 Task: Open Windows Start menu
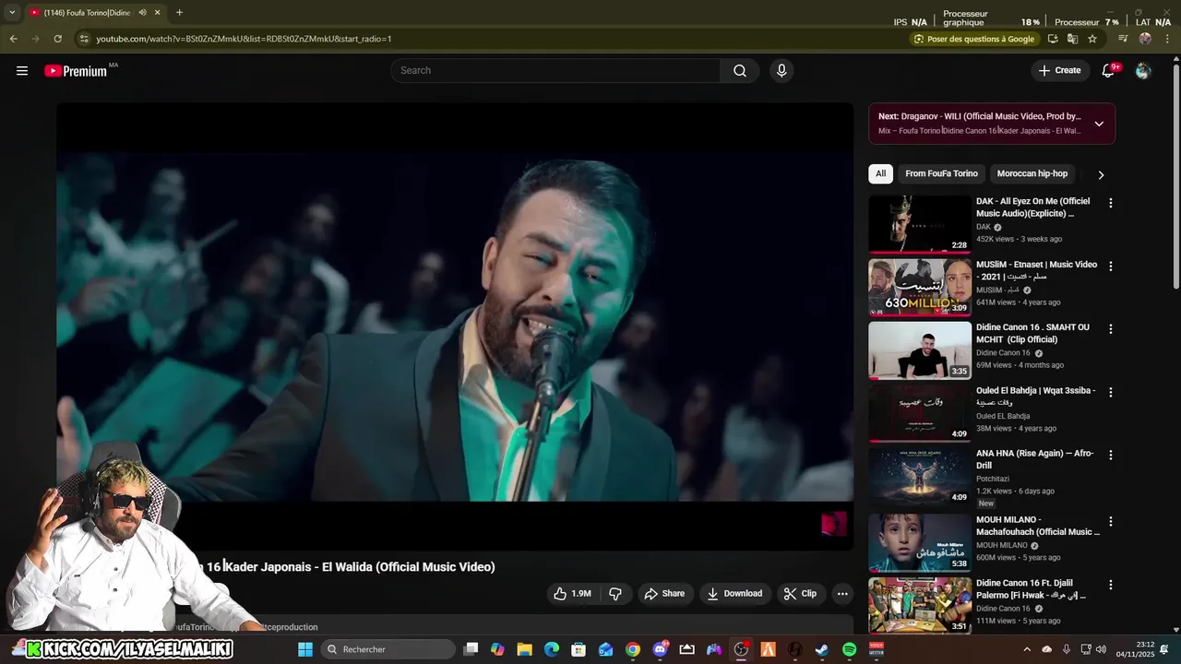point(305,649)
